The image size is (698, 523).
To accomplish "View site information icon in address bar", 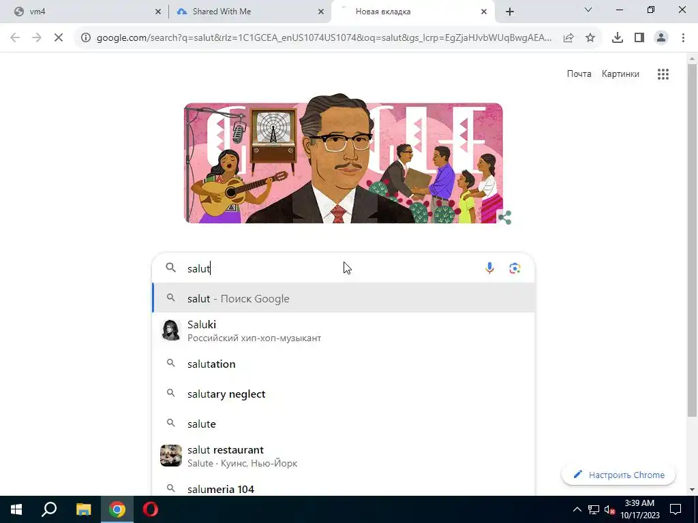I will point(85,38).
